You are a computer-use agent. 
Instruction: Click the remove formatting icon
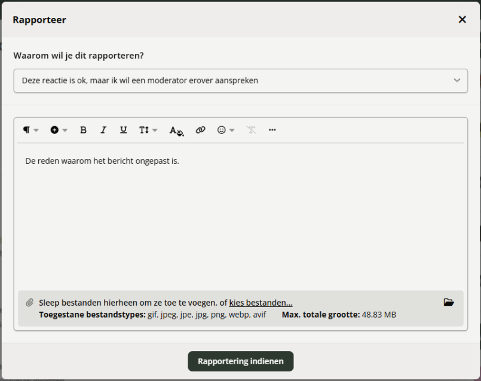(252, 130)
